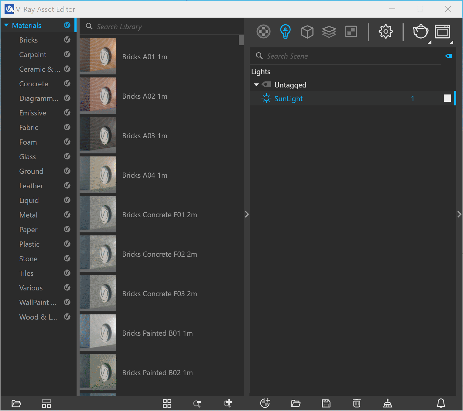
Task: Click V-Ray badge next to Tiles
Action: point(67,273)
